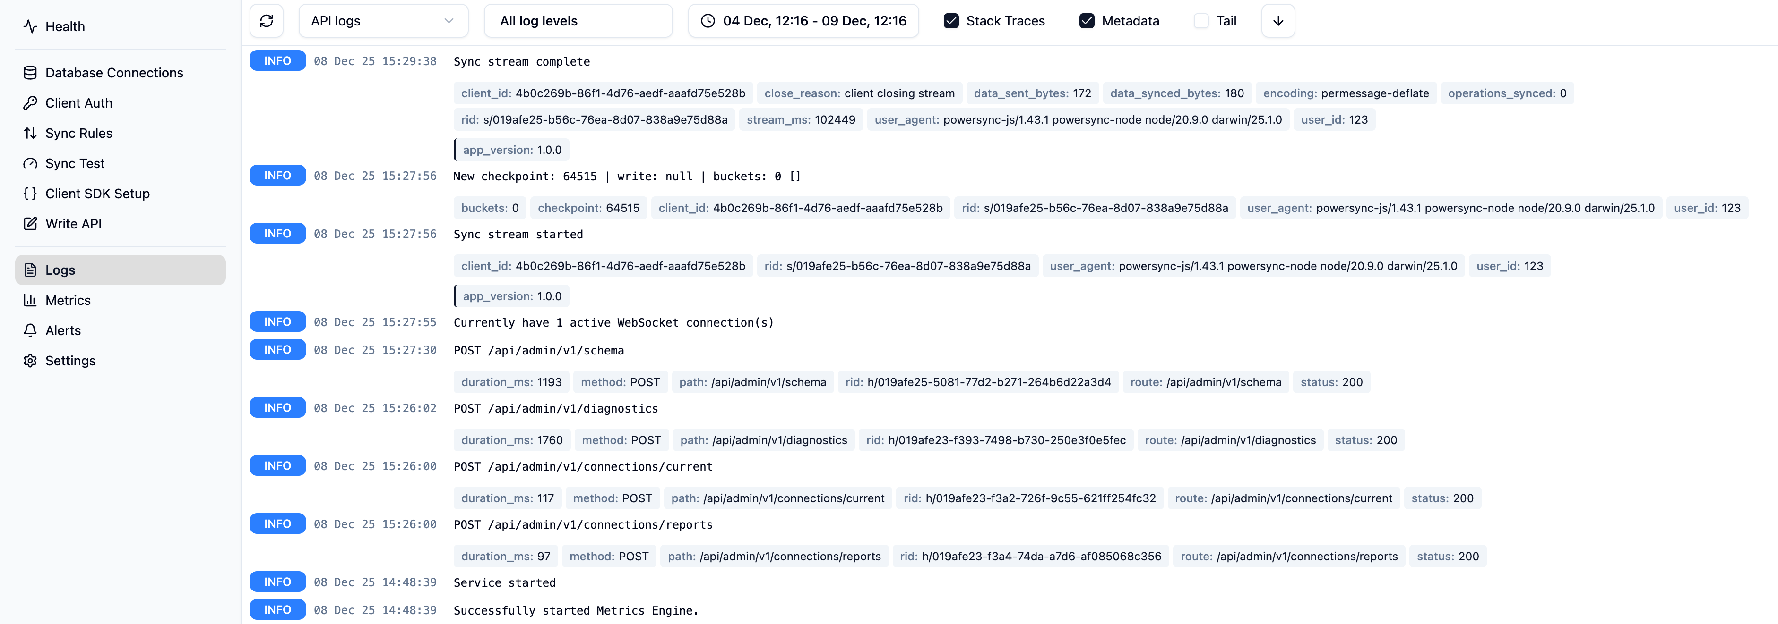Viewport: 1778px width, 624px height.
Task: Click the INFO badge for Sync stream complete
Action: tap(277, 61)
